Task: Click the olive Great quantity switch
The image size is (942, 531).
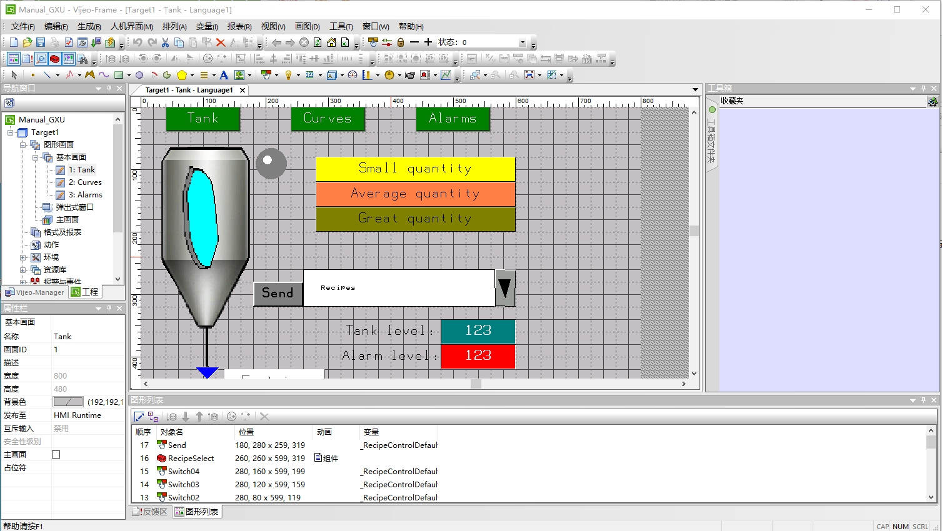Action: [416, 219]
